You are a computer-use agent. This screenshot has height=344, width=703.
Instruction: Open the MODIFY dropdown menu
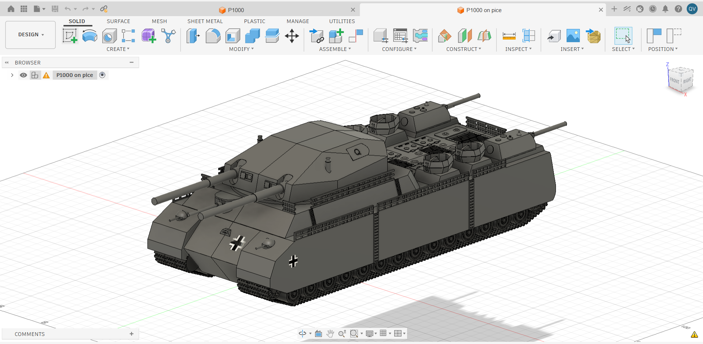(241, 49)
